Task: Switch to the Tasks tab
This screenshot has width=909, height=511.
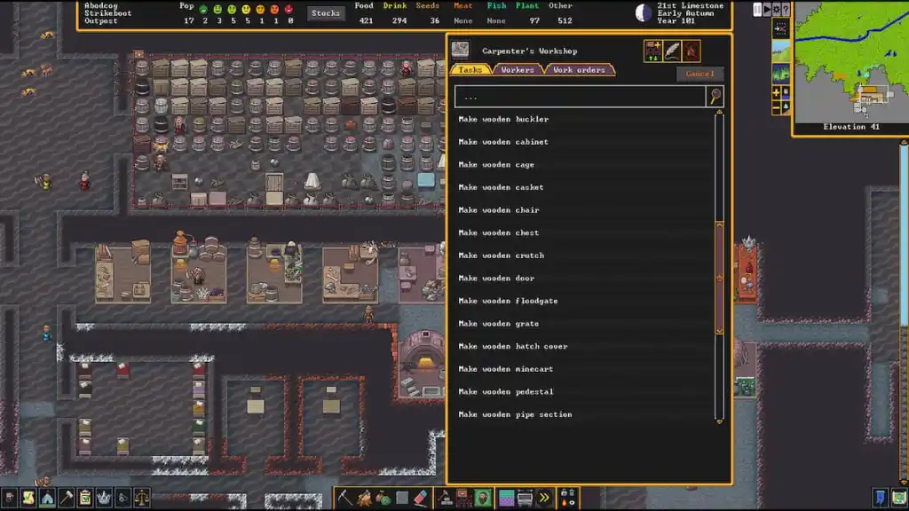Action: [x=470, y=69]
